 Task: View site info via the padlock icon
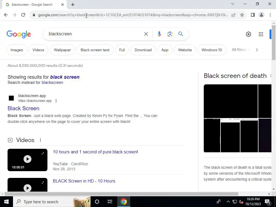[x=34, y=15]
